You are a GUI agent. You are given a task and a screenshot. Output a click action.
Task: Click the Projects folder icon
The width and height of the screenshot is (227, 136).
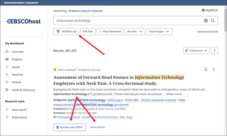click(7, 59)
